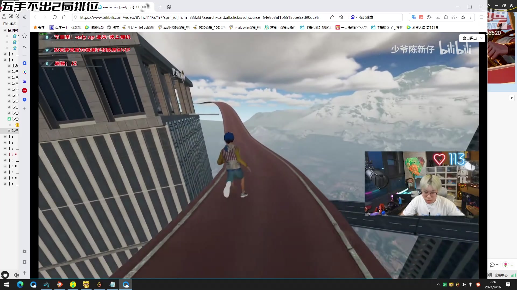Open the taskbar clock showing 2:26
The width and height of the screenshot is (517, 290).
[x=493, y=285]
